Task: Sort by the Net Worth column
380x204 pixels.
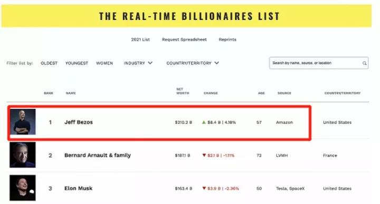Action: click(x=183, y=91)
